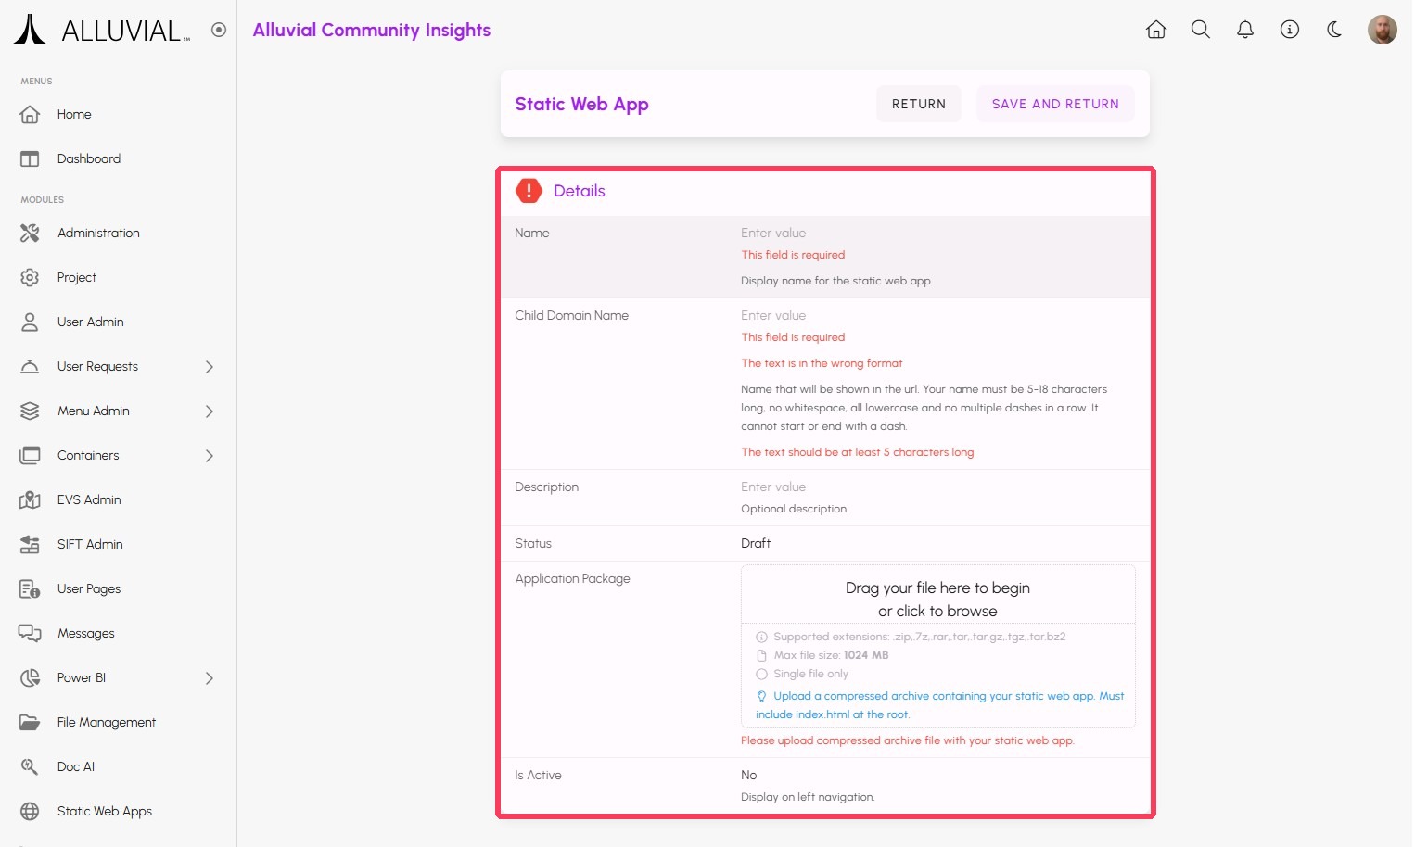This screenshot has height=847, width=1415.
Task: Click the file upload drop zone to browse
Action: pos(937,599)
